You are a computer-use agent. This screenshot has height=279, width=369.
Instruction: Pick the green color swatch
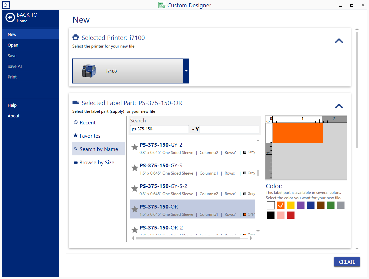coord(331,205)
